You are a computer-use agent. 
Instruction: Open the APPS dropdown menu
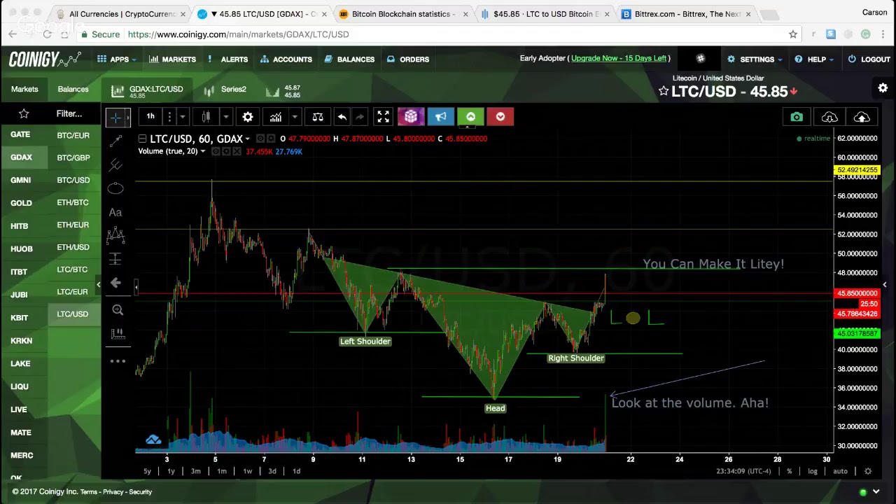(117, 59)
